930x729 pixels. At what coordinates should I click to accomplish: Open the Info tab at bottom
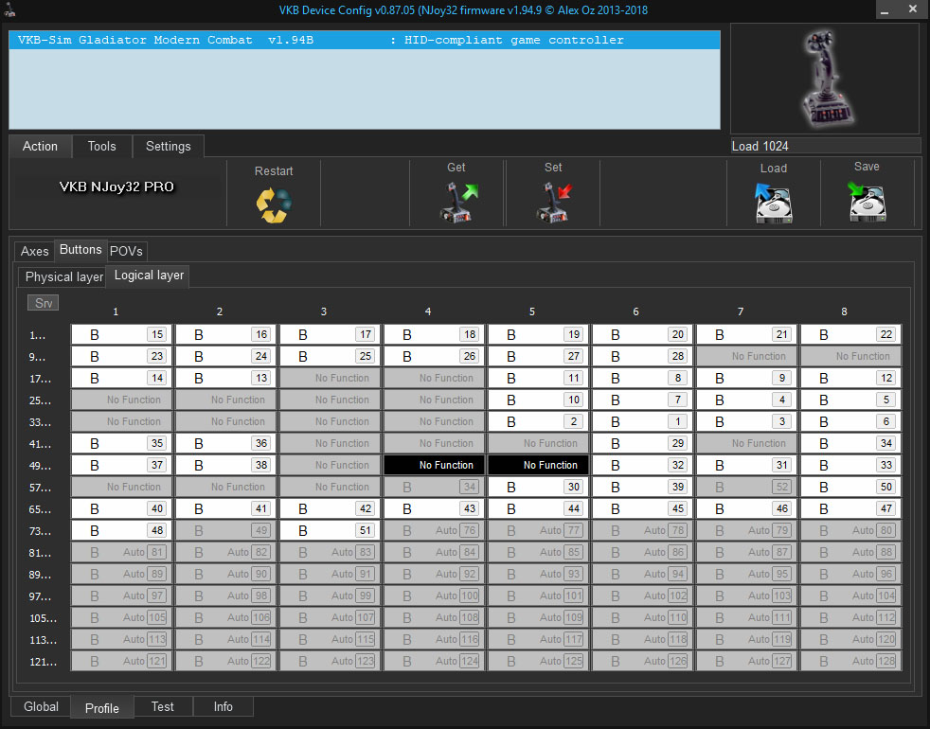tap(224, 706)
